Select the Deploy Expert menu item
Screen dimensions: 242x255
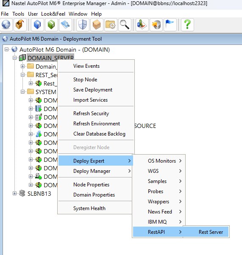pos(95,161)
